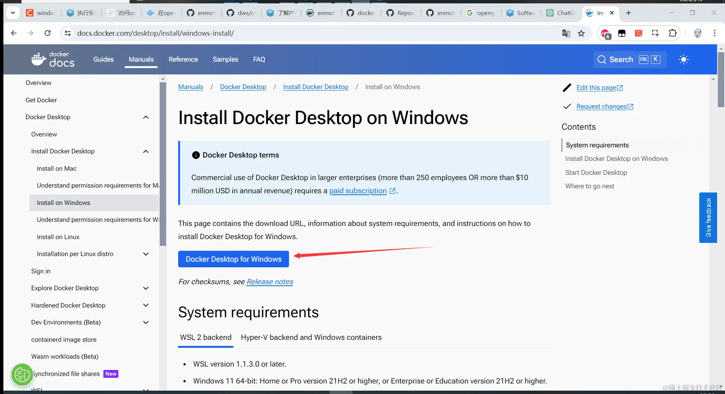Switch to the ChatG browser tab
This screenshot has width=725, height=394.
click(561, 13)
